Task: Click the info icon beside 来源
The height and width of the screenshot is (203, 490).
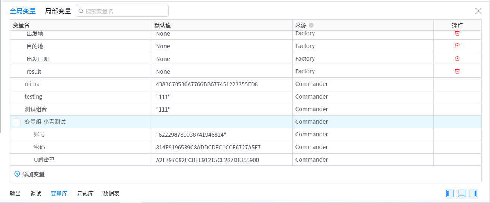Action: click(311, 25)
